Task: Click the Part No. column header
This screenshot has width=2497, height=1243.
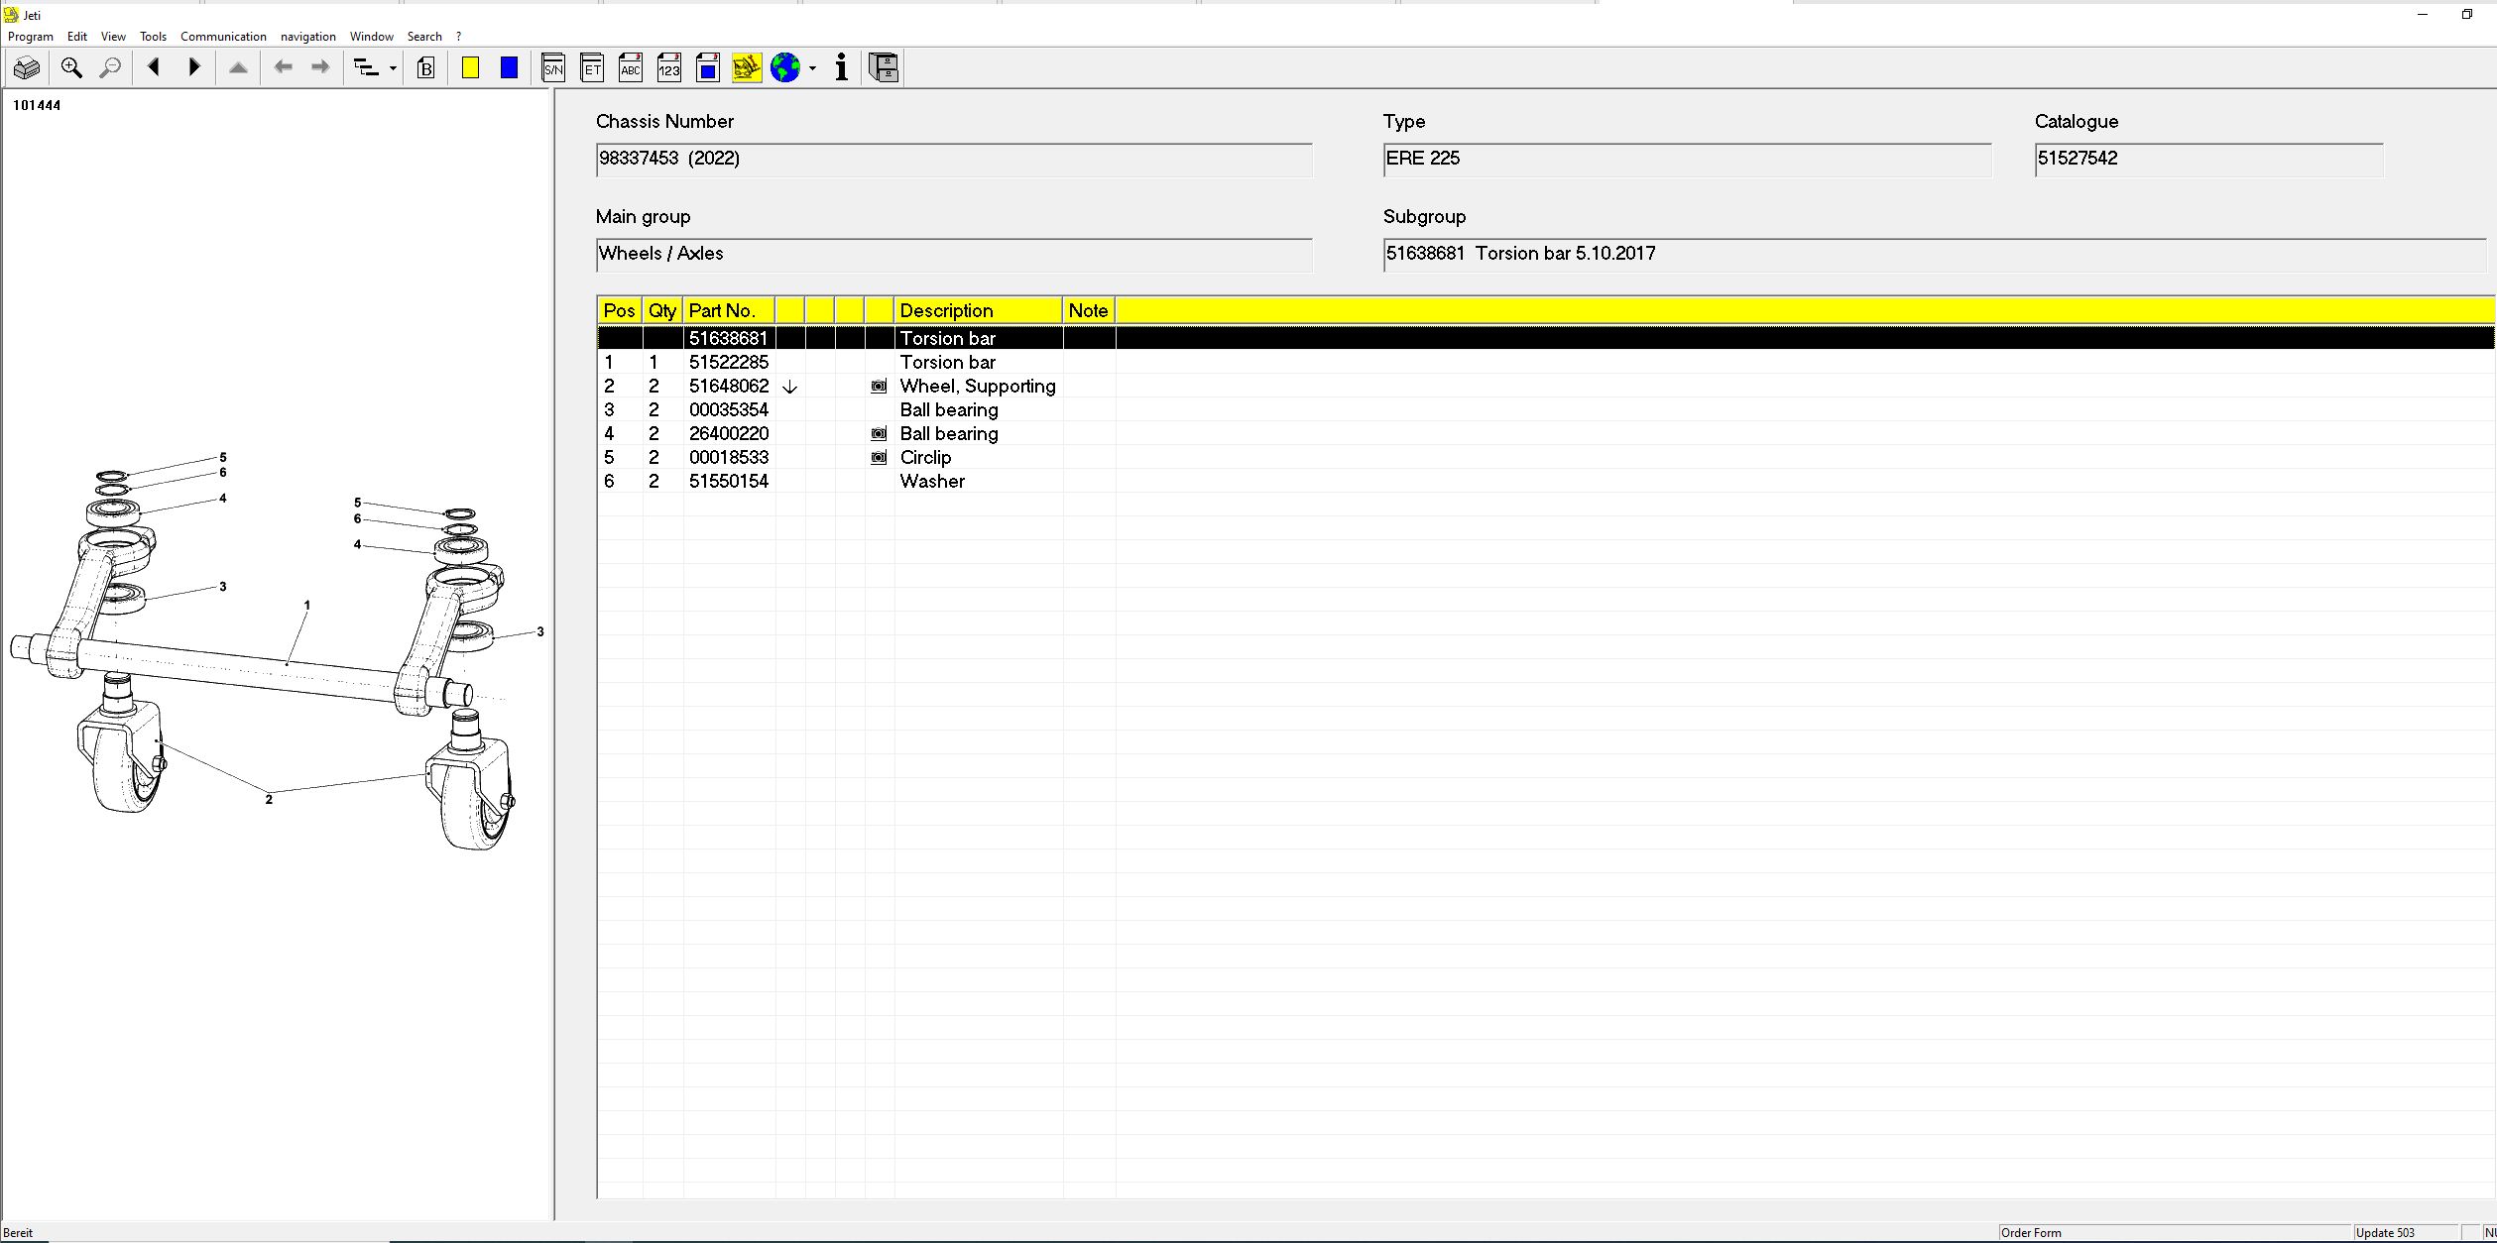Action: pos(729,310)
